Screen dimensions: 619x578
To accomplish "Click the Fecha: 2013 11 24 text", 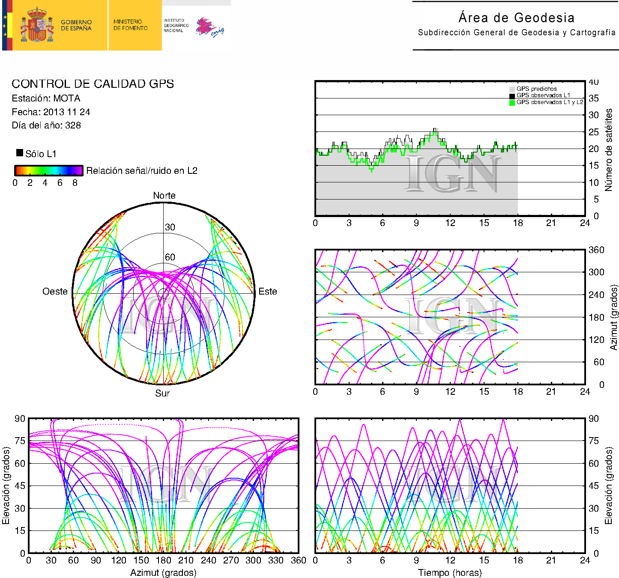I will point(51,112).
